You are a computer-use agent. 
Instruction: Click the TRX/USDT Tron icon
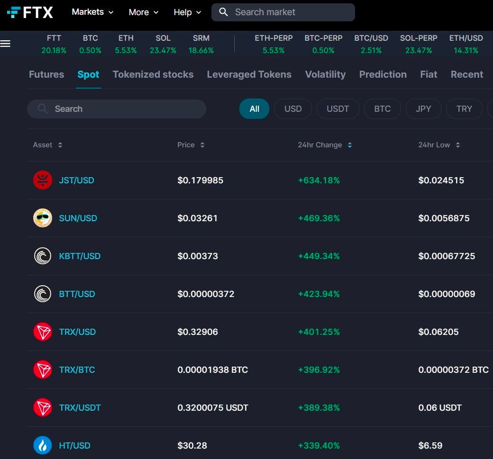point(43,407)
